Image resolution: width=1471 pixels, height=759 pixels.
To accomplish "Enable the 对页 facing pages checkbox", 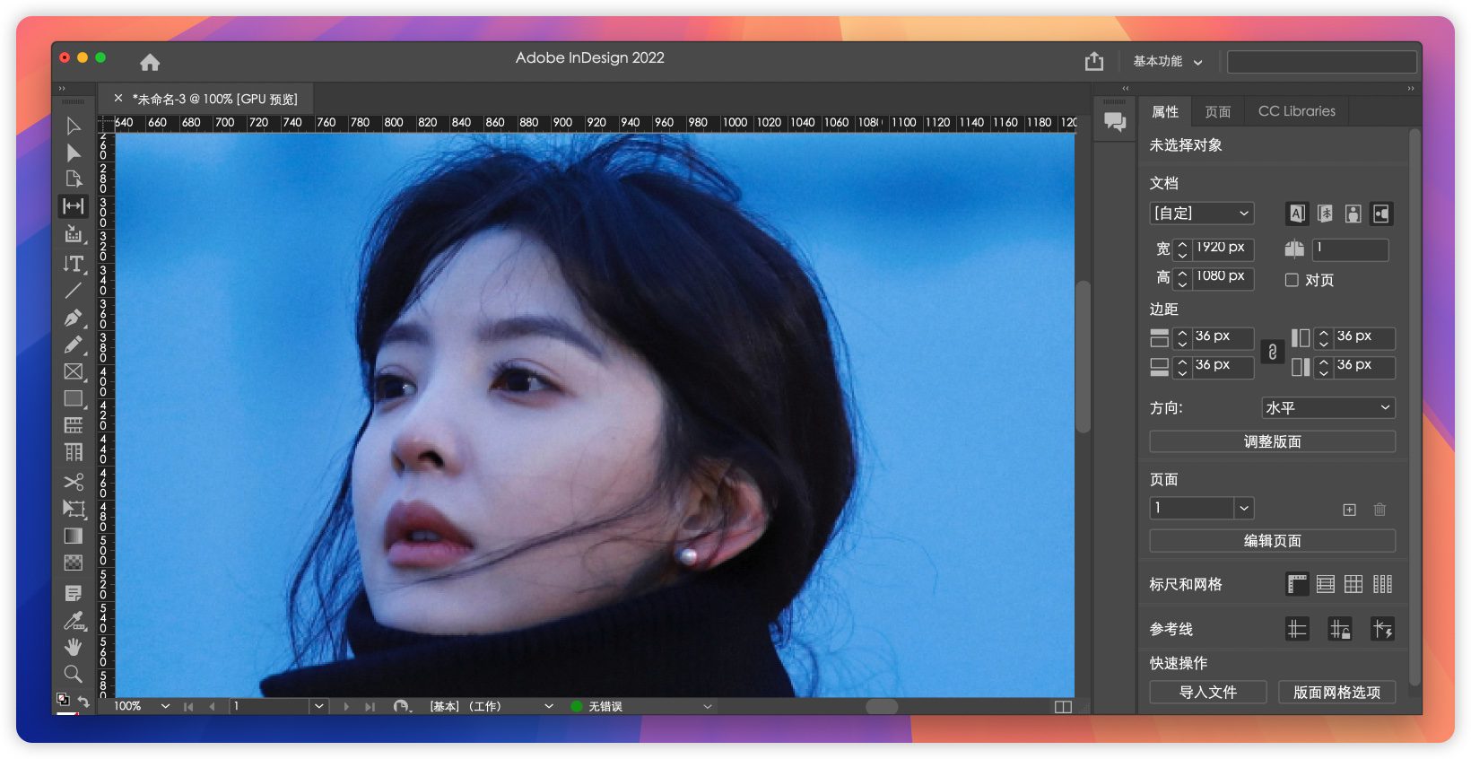I will (x=1292, y=280).
